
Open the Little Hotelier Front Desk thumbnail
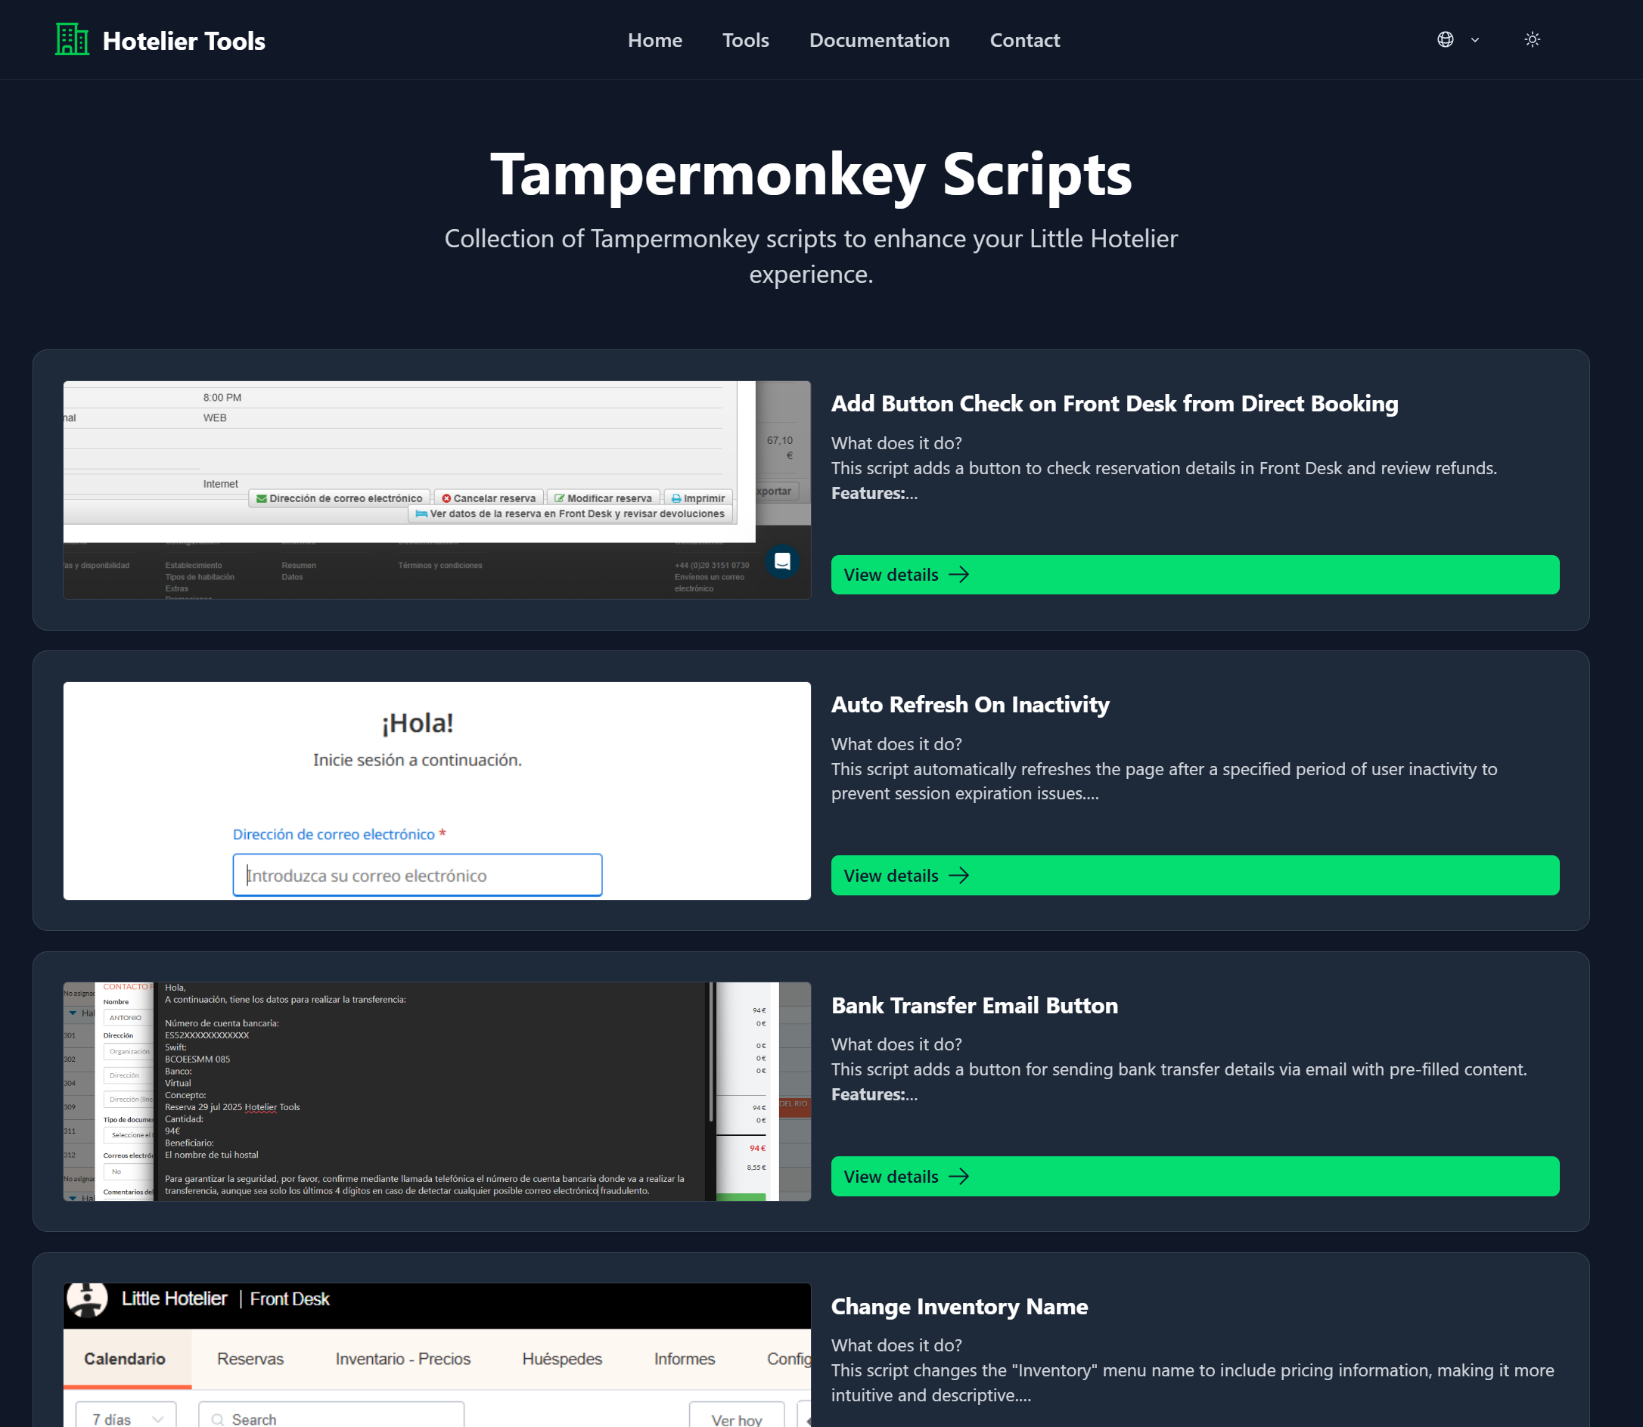(436, 1354)
